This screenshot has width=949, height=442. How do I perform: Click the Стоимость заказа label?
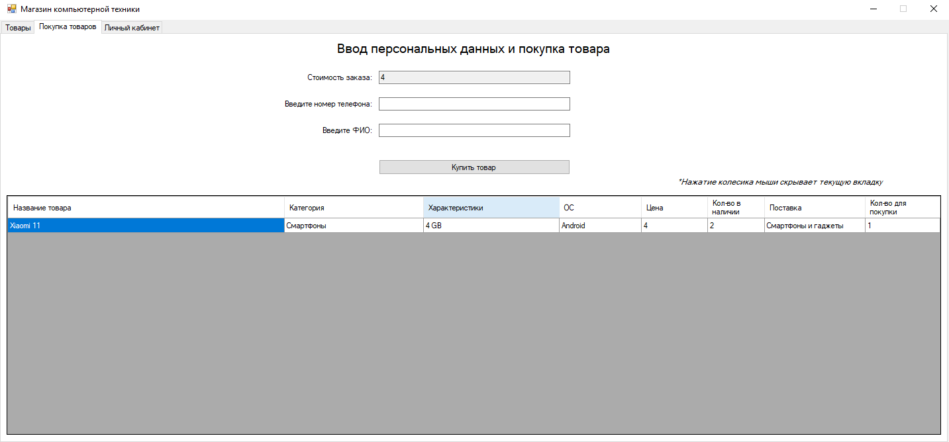pos(340,77)
